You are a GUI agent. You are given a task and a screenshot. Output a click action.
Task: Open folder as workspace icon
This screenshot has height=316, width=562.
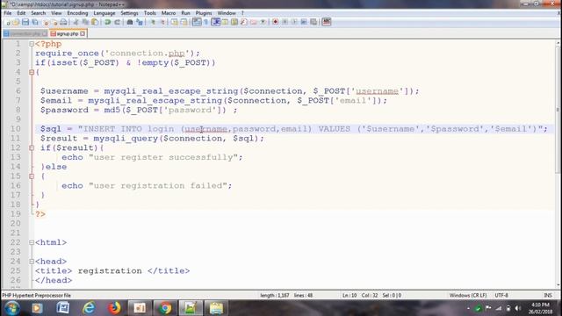point(254,22)
